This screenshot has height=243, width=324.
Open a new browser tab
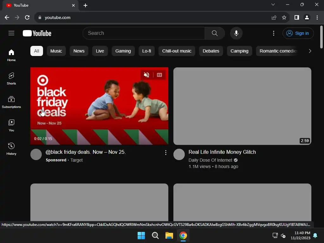85,5
